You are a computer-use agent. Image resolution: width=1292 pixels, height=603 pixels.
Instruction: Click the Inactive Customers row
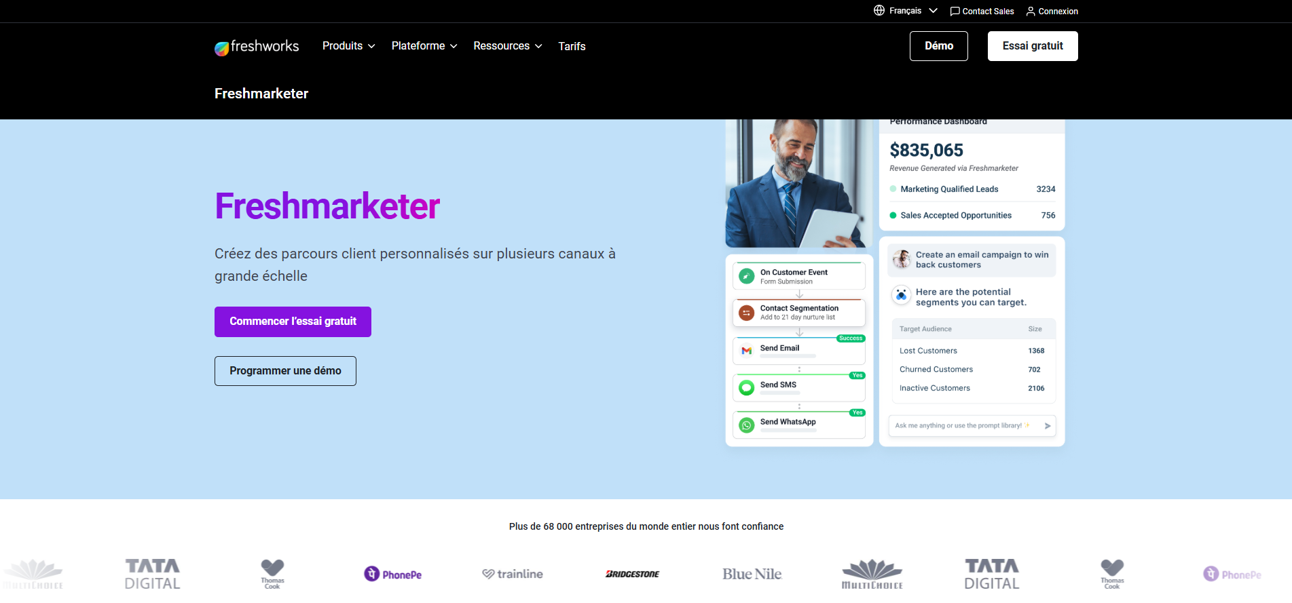972,389
